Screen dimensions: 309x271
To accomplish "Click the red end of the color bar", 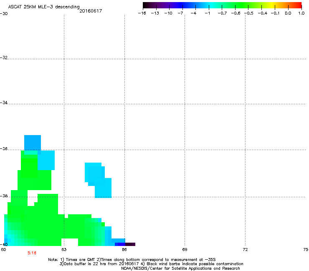I will (299, 5).
